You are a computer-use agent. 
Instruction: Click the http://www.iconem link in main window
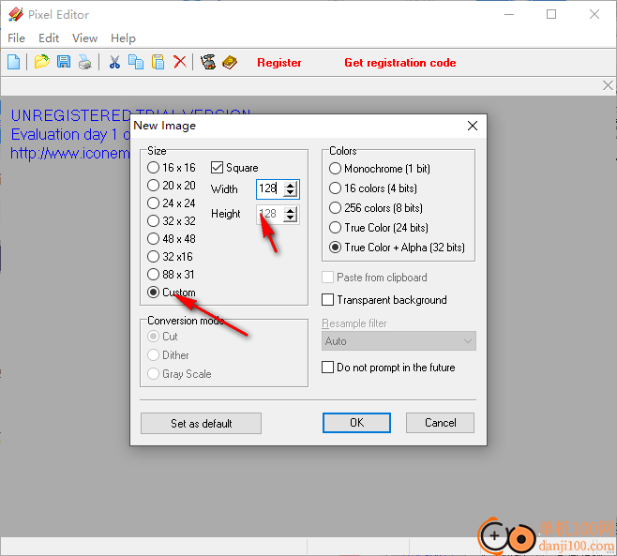(70, 153)
